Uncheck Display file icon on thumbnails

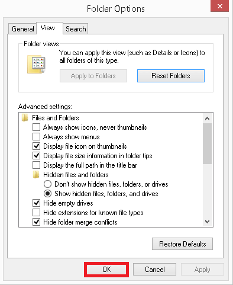[x=36, y=146]
